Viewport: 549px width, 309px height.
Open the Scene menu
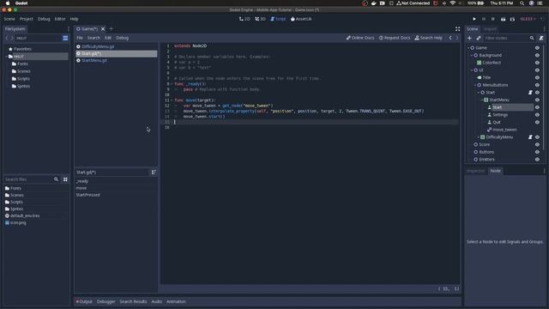[x=9, y=19]
